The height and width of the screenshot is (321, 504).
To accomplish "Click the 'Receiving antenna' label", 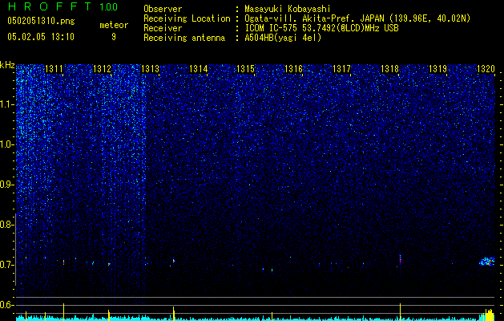I will click(x=184, y=38).
